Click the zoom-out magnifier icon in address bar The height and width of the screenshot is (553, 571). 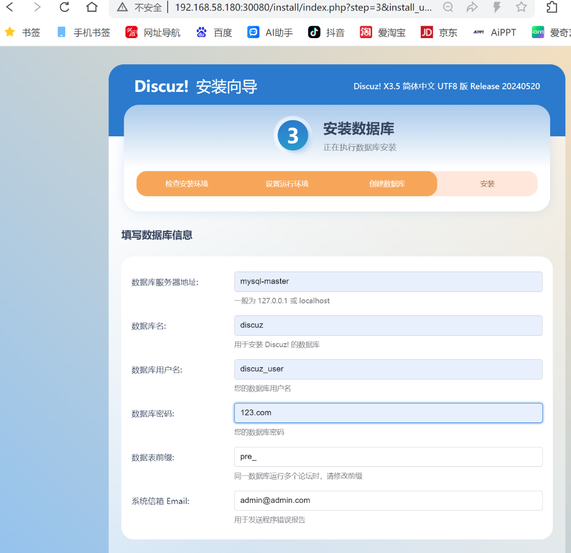pyautogui.click(x=448, y=7)
